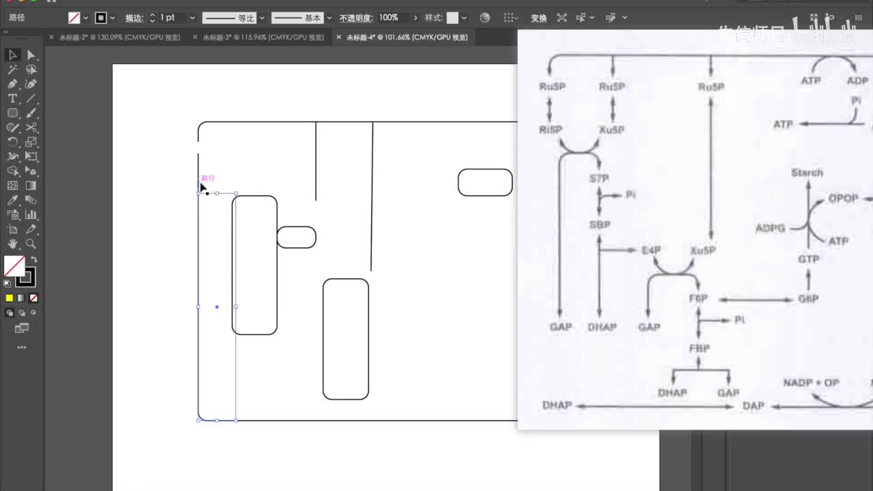Pick the Eyedropper tool
The height and width of the screenshot is (491, 873).
tap(12, 200)
